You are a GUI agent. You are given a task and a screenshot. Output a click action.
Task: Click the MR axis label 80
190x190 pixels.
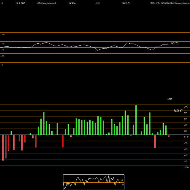185,113
